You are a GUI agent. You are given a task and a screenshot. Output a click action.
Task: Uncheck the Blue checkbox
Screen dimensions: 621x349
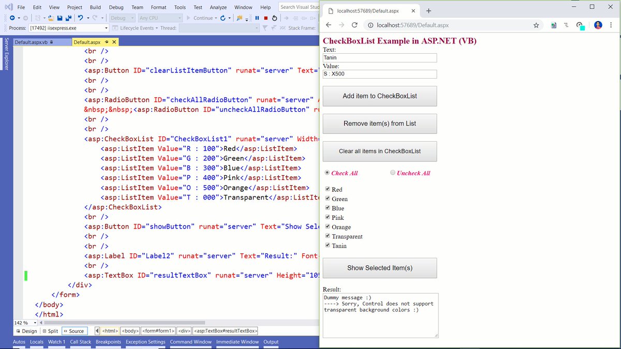pyautogui.click(x=328, y=208)
